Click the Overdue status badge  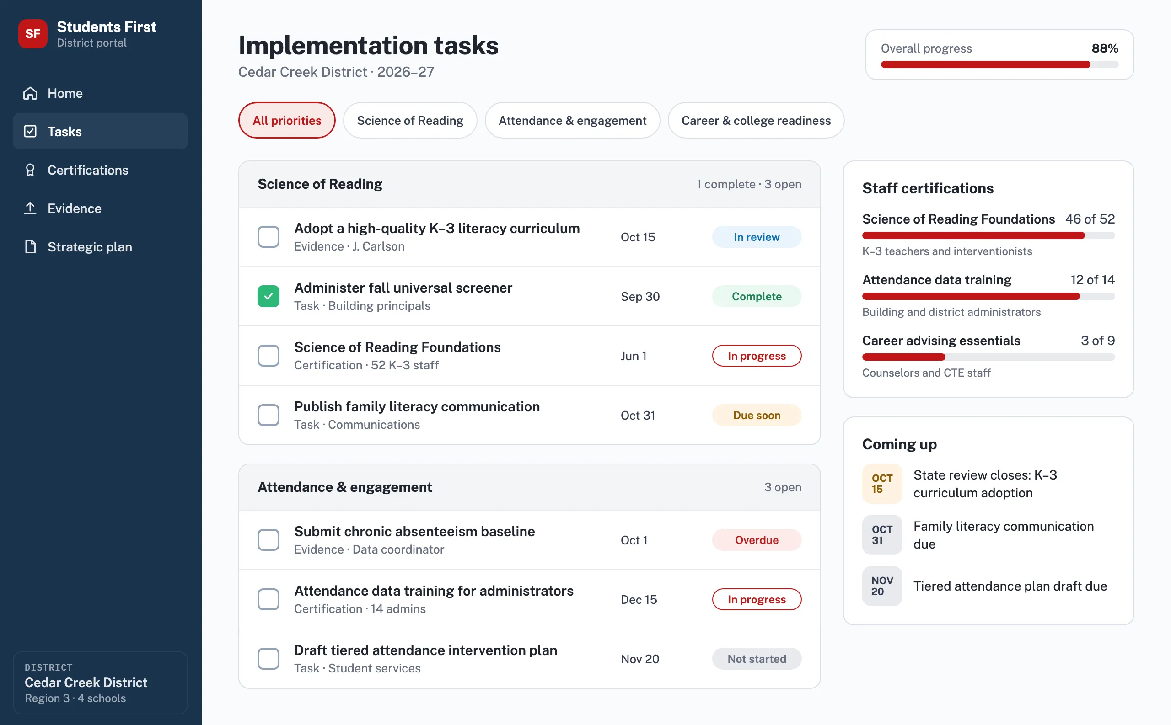(x=757, y=540)
